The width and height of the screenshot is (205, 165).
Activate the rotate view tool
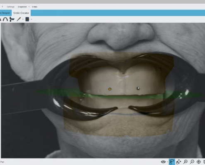tap(172, 162)
